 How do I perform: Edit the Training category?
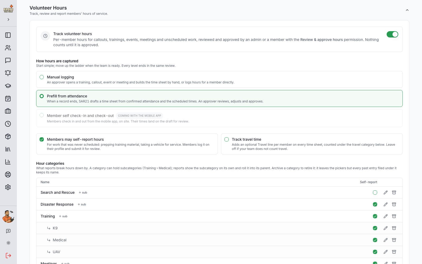tap(386, 216)
